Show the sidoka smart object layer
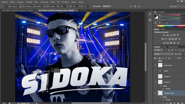 155,71
